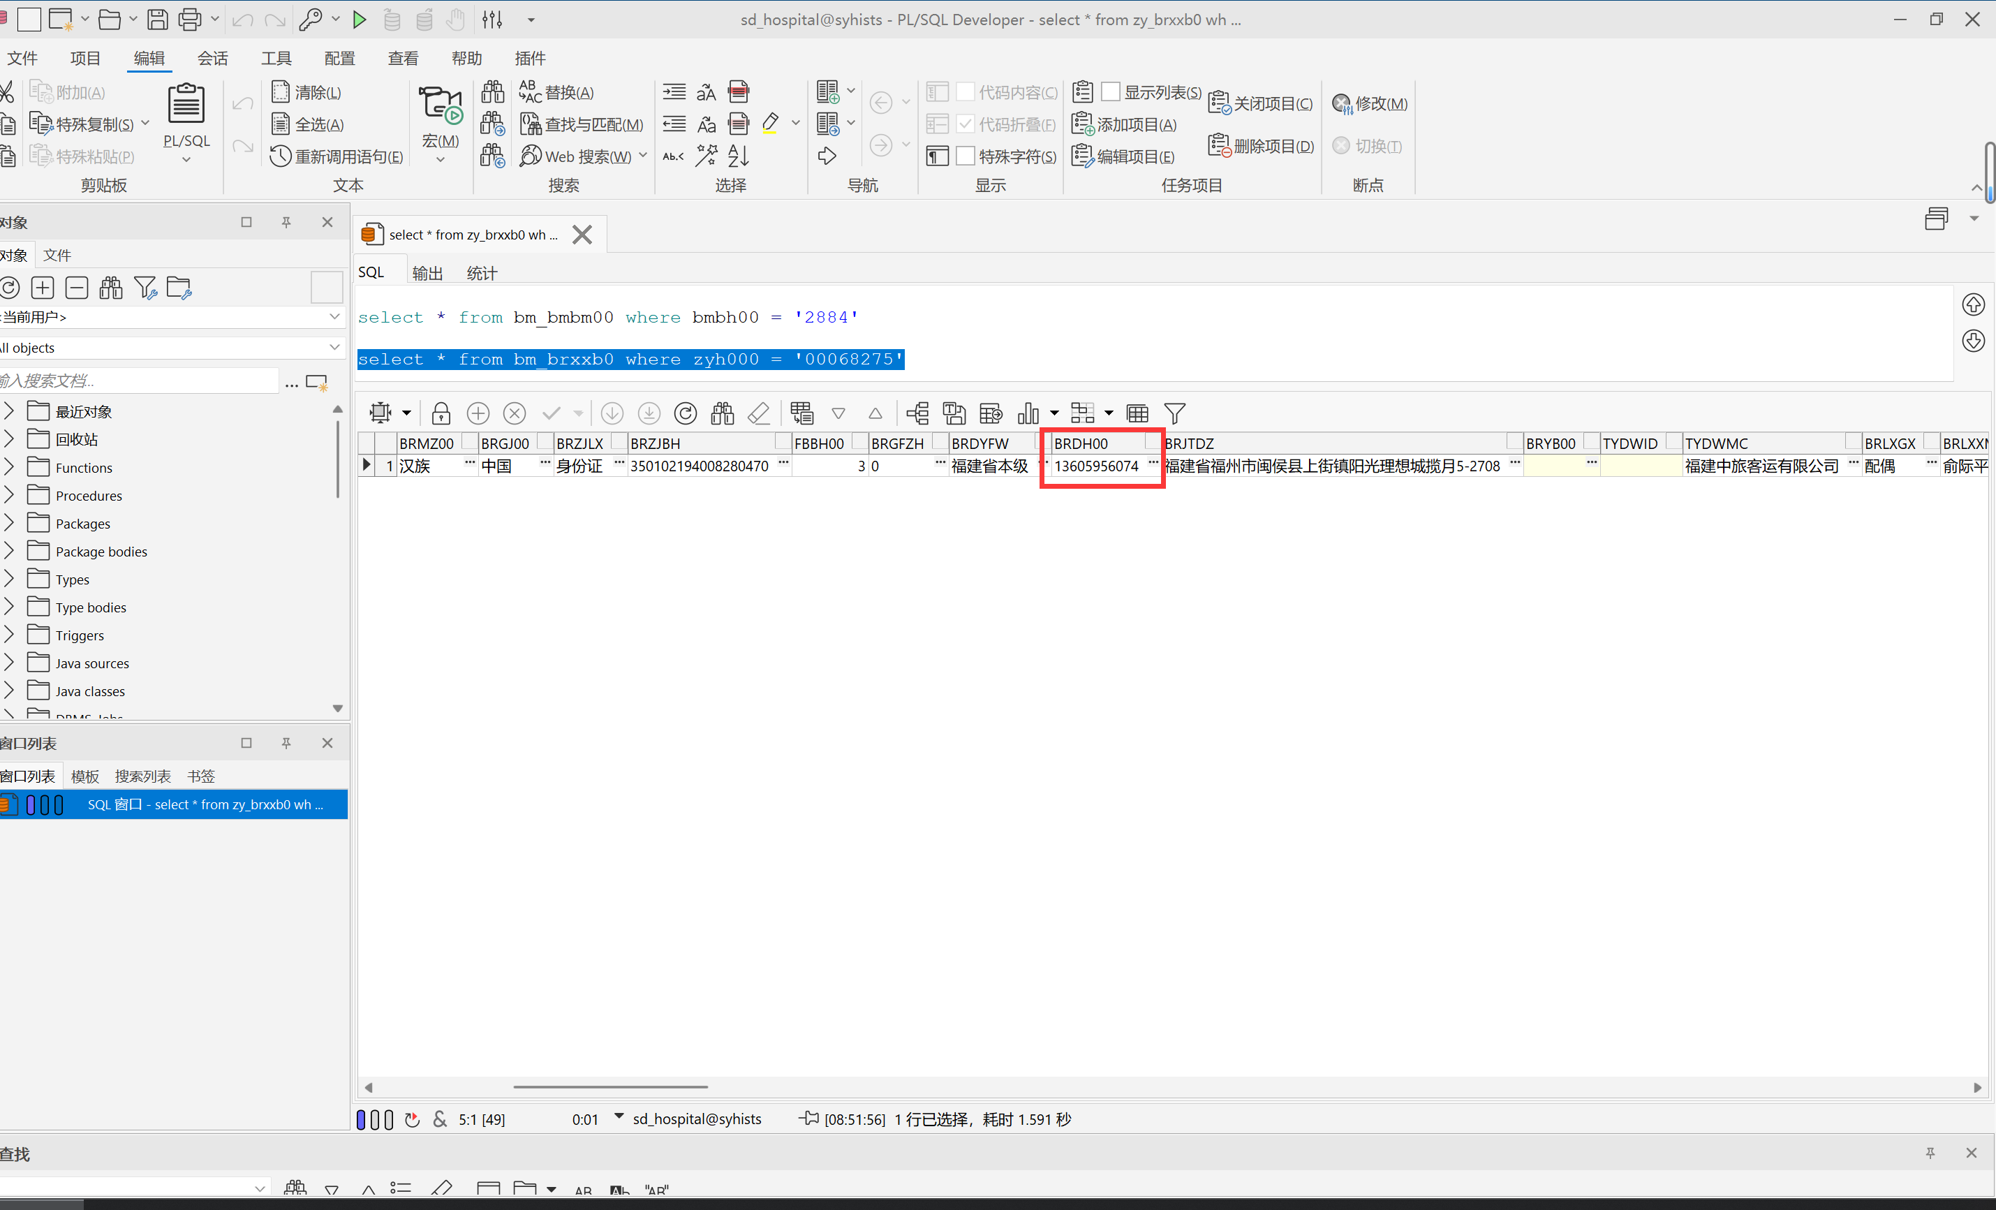Click the binoculars find icon in Objects panel
The height and width of the screenshot is (1210, 1996).
[x=111, y=288]
